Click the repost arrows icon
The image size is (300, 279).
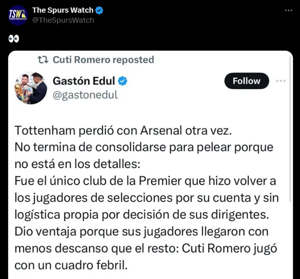point(43,60)
